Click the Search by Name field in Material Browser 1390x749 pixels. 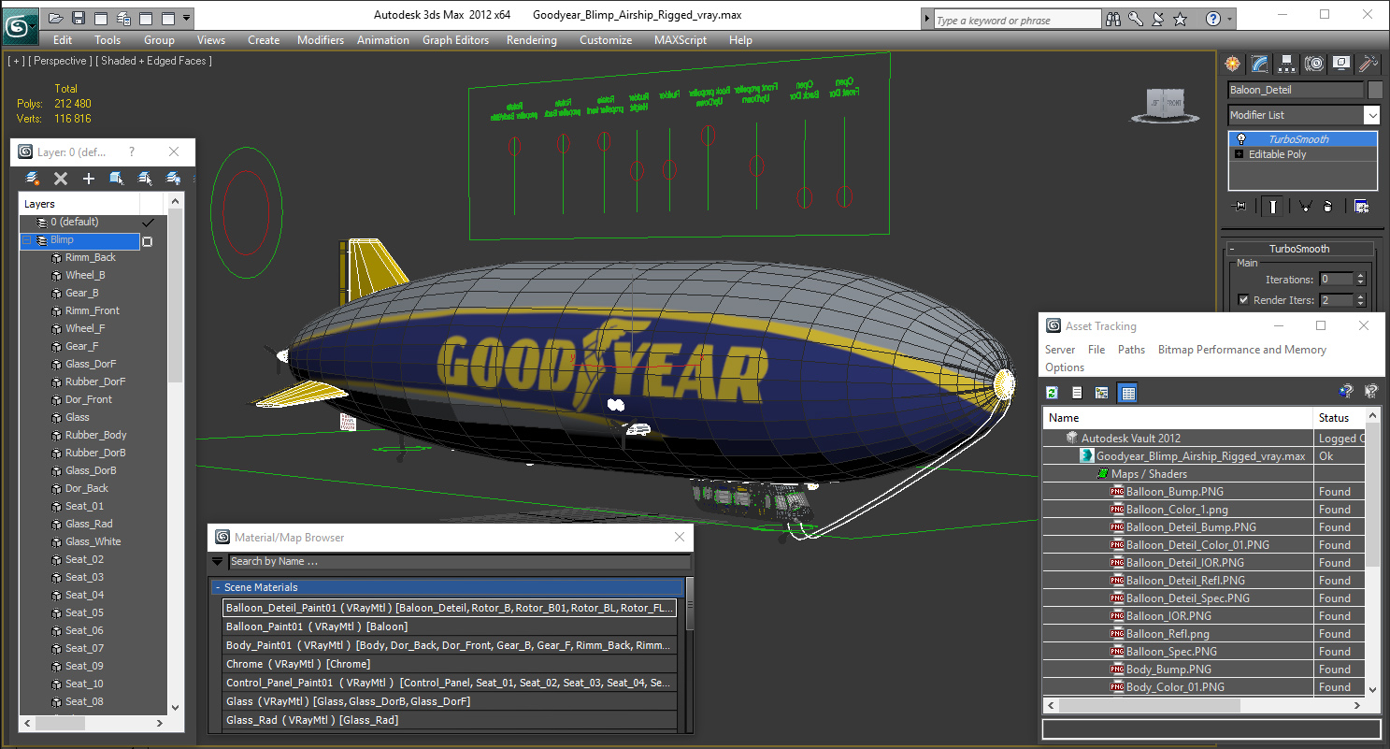459,562
